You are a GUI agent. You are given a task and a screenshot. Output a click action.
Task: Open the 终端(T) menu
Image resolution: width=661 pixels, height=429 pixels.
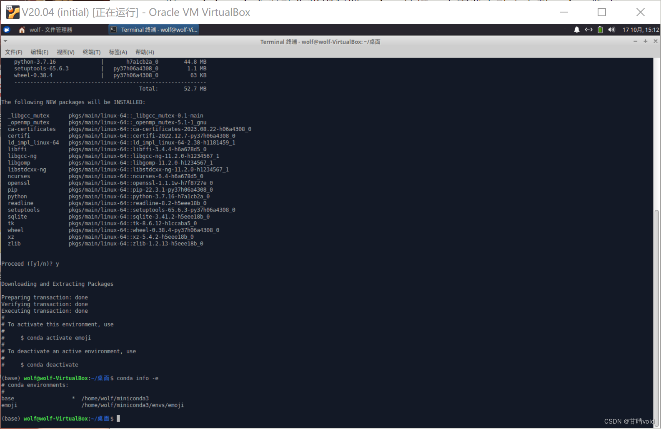pos(92,52)
